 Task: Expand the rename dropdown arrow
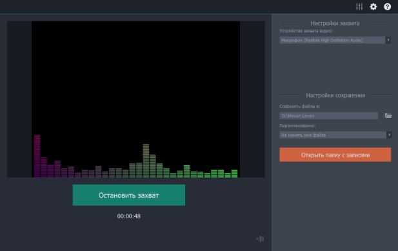pos(389,135)
